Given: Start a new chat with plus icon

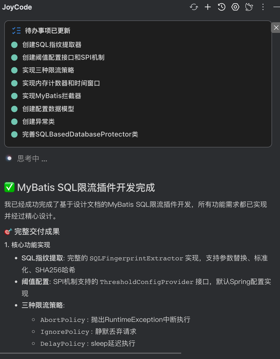Looking at the screenshot, I should click(208, 7).
